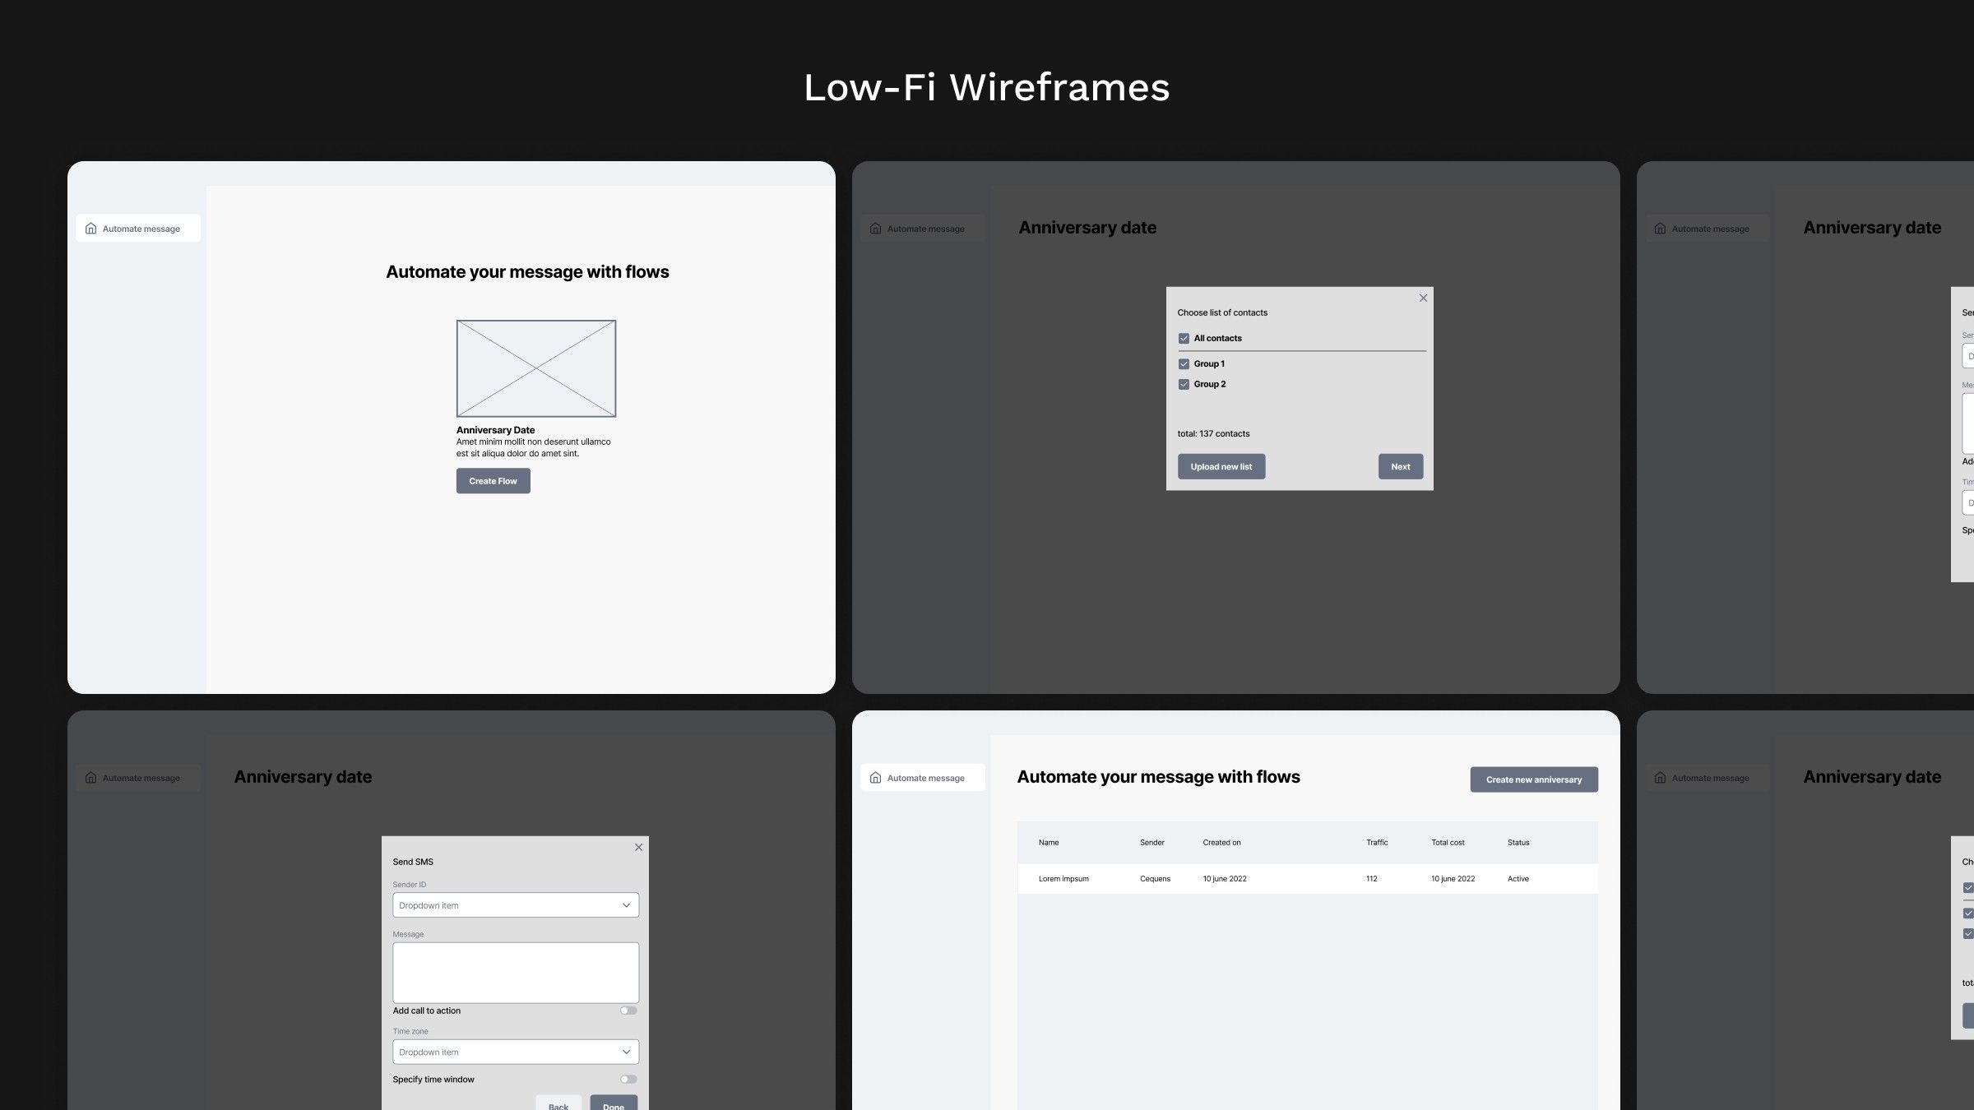
Task: Click the total: 137 contacts text
Action: coord(1213,433)
